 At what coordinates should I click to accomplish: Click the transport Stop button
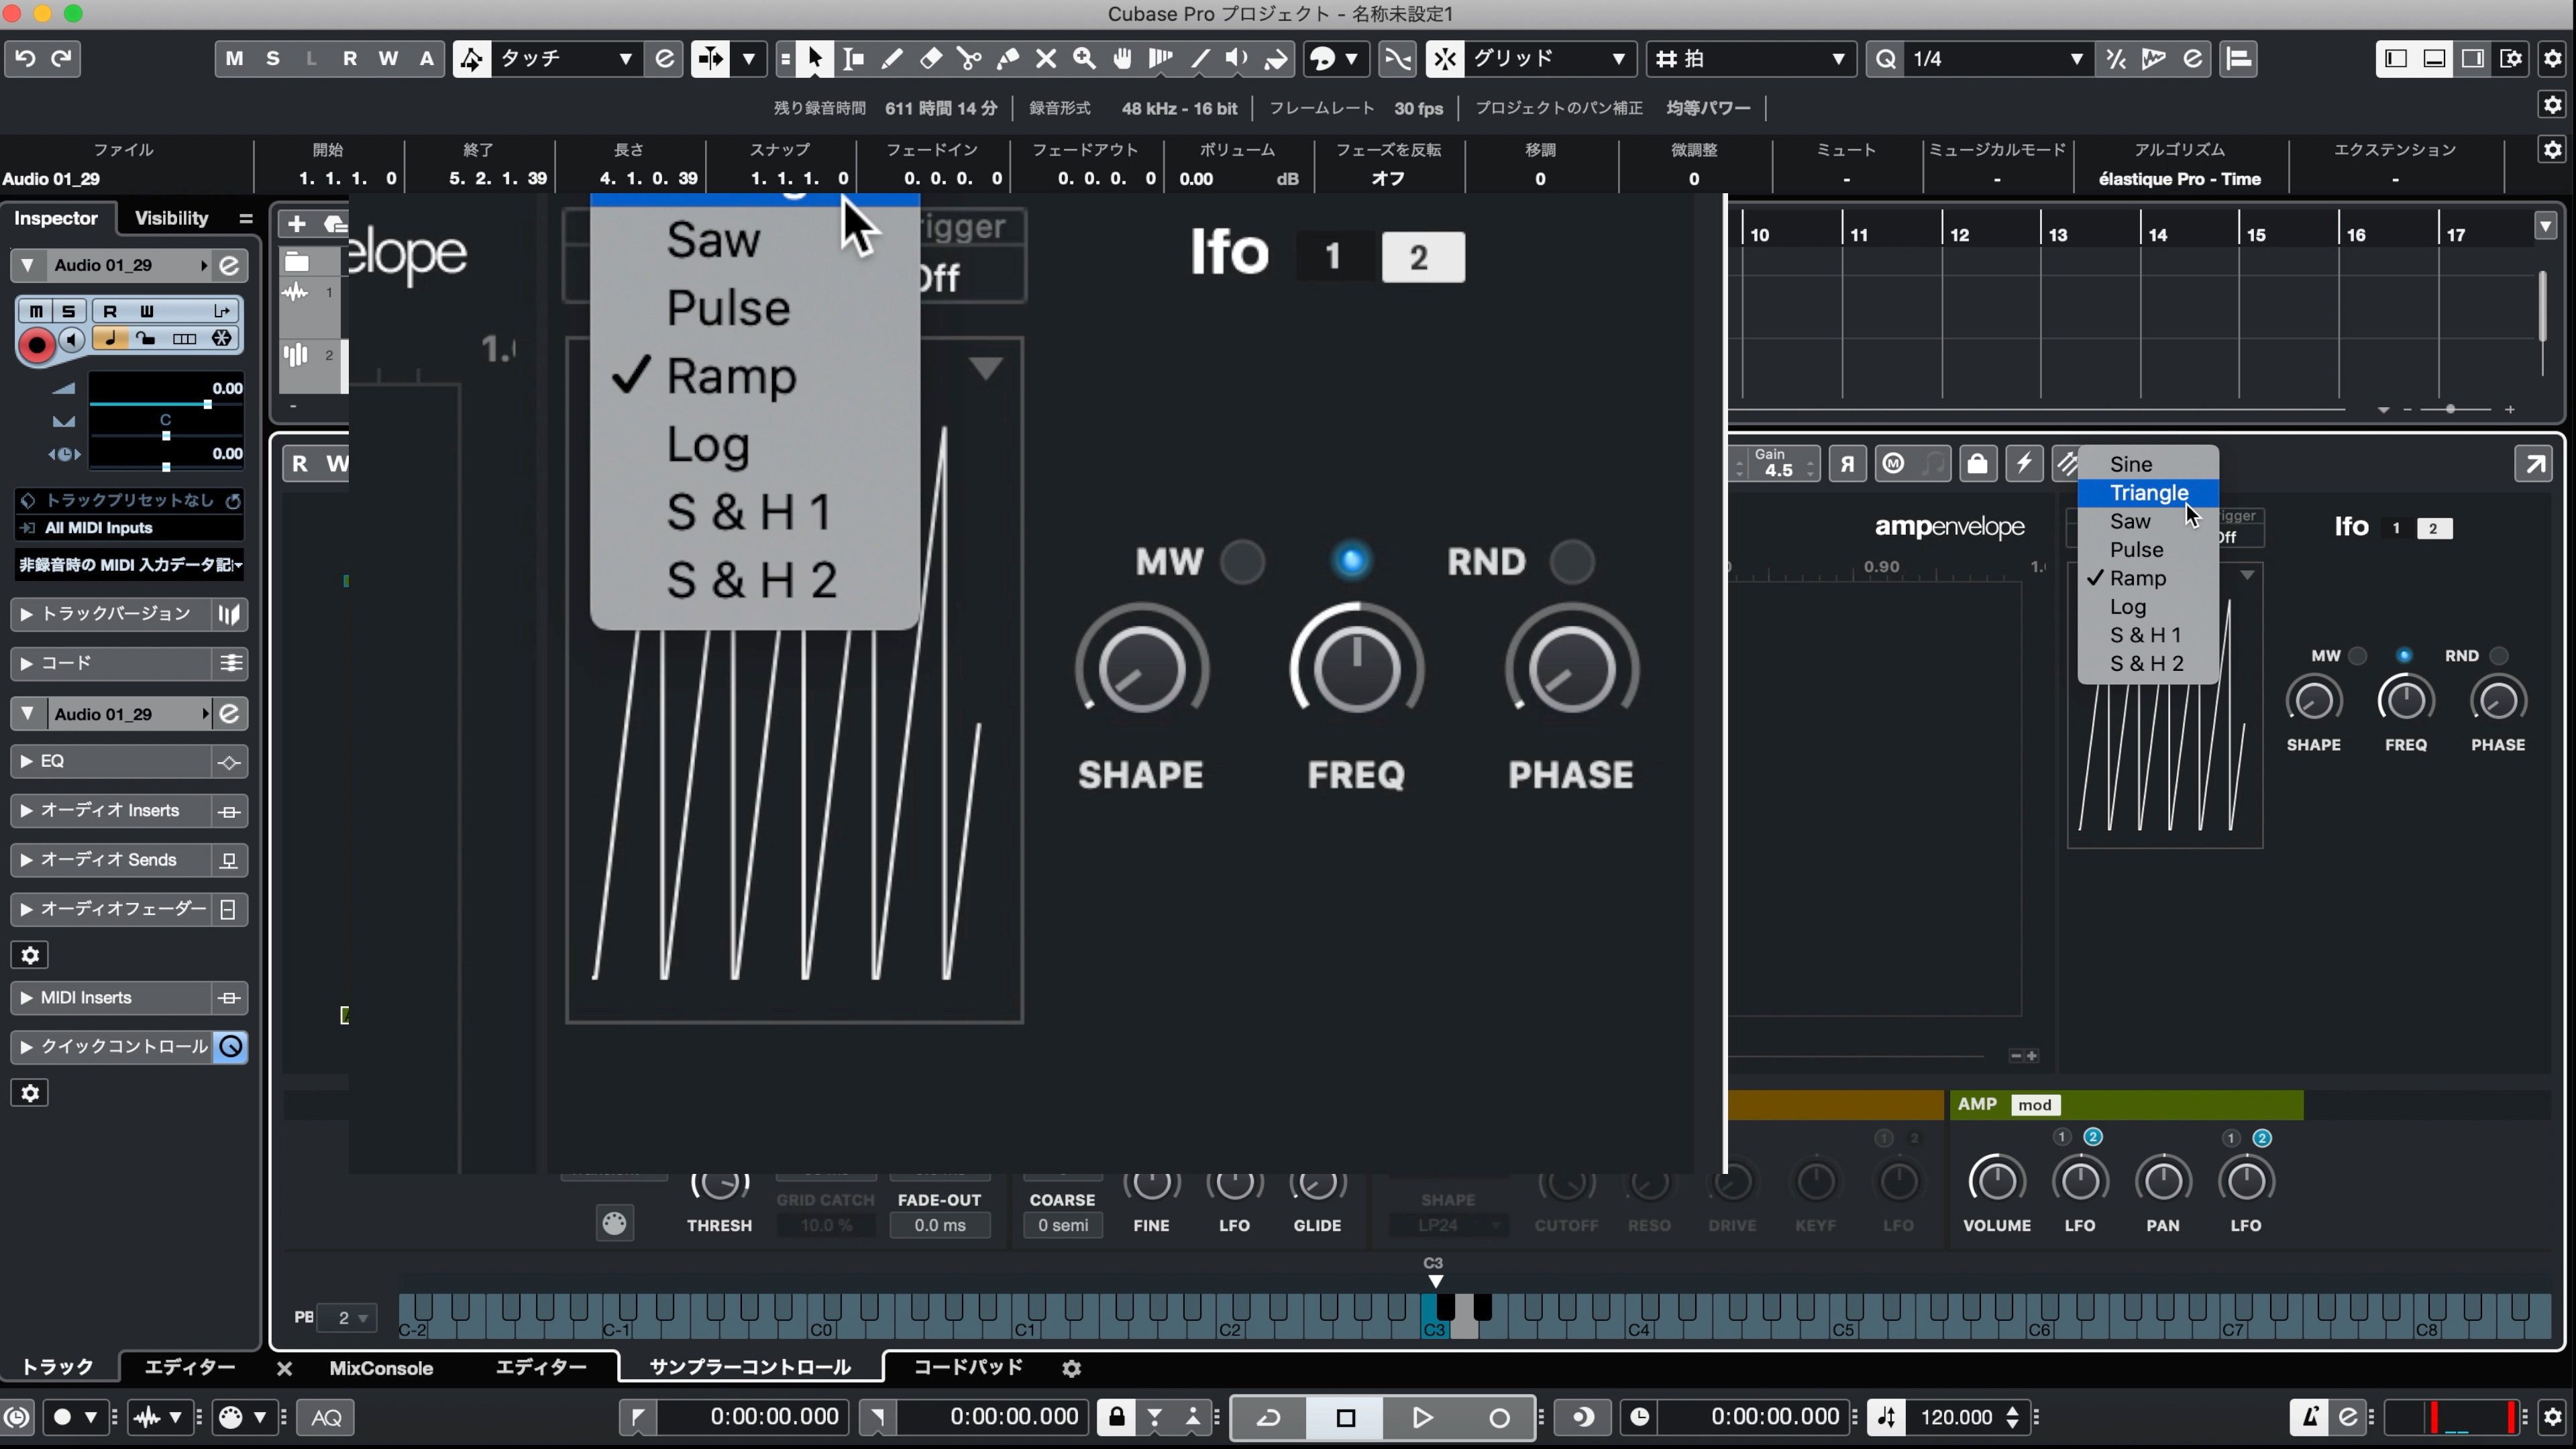(1345, 1417)
